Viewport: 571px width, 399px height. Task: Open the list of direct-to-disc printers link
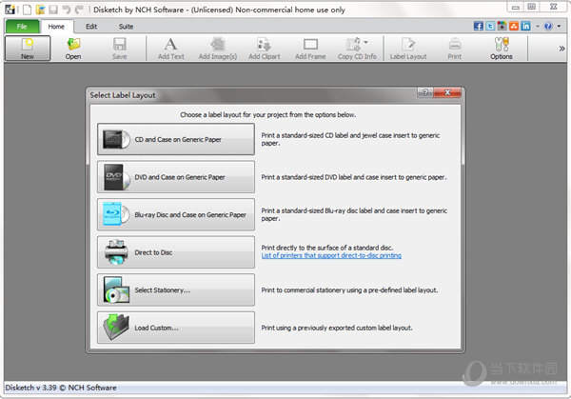pyautogui.click(x=331, y=255)
